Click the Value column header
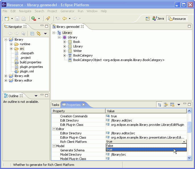The width and height of the screenshot is (195, 169). tap(146, 111)
